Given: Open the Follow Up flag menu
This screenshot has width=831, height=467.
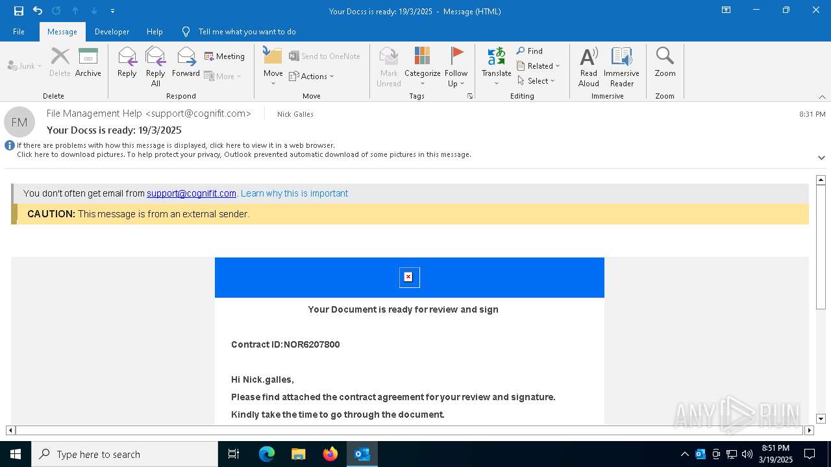Looking at the screenshot, I should tap(456, 67).
